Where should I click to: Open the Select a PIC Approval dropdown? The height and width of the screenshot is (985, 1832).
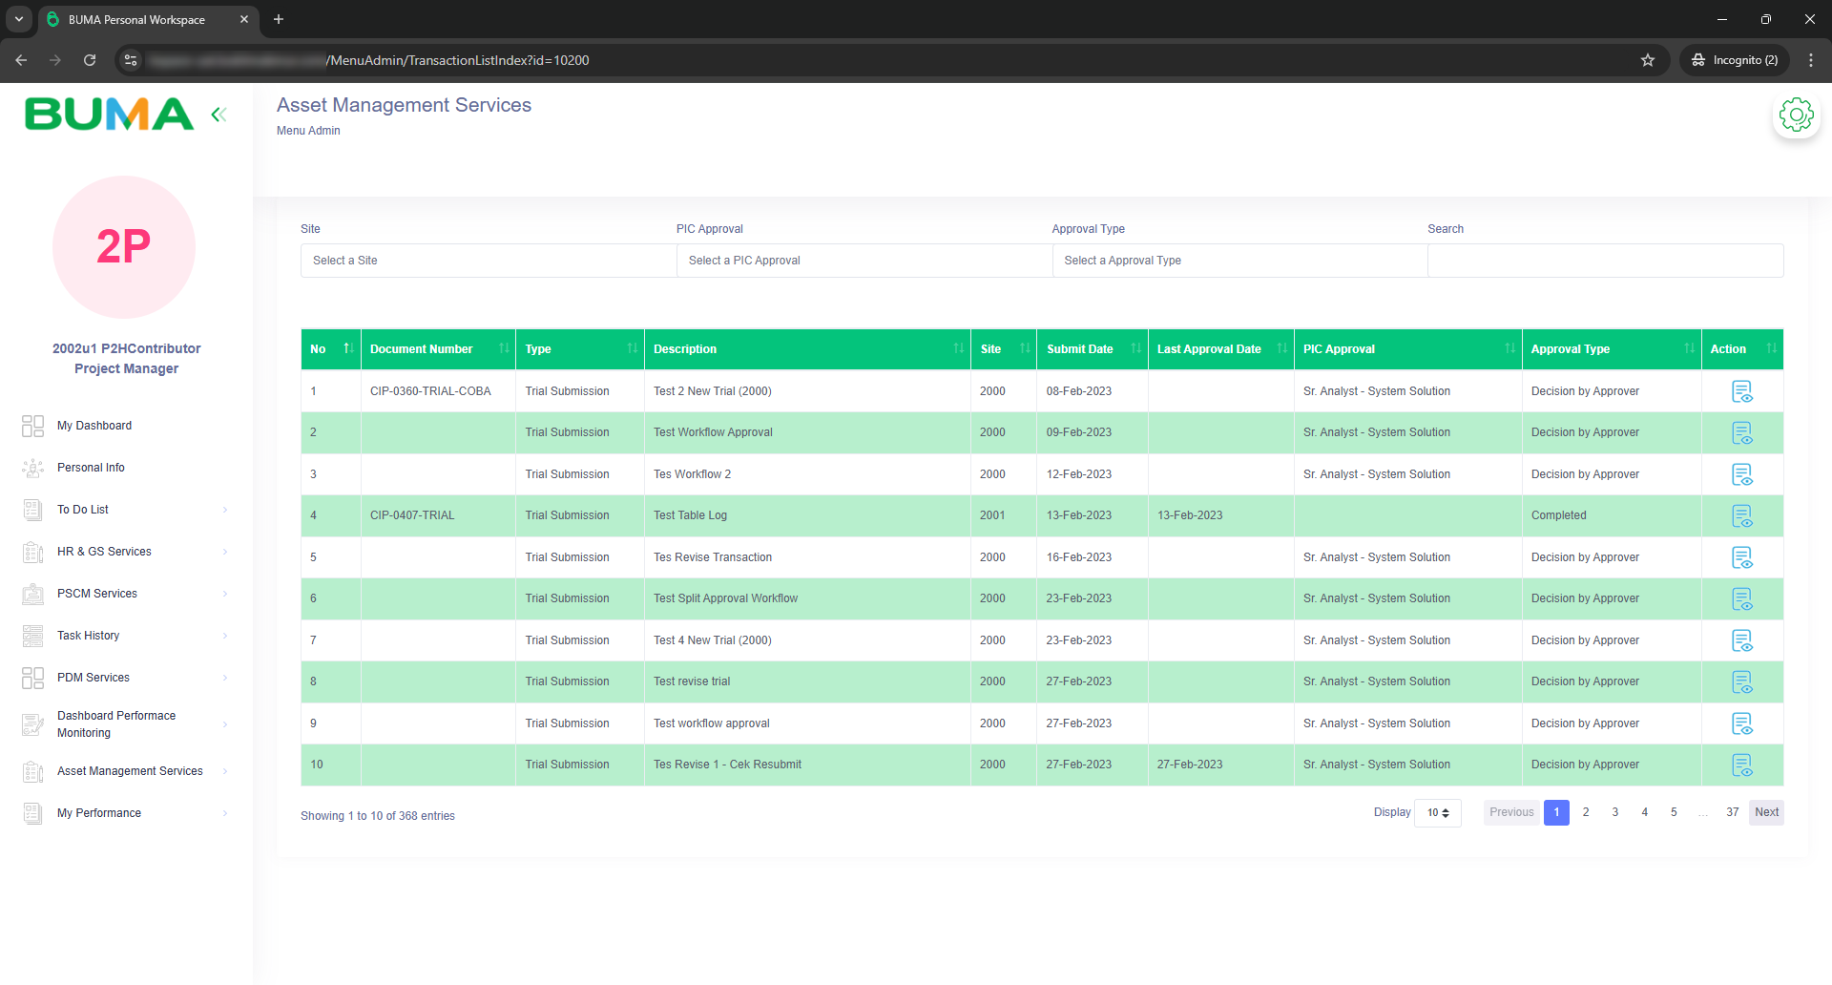click(x=864, y=261)
